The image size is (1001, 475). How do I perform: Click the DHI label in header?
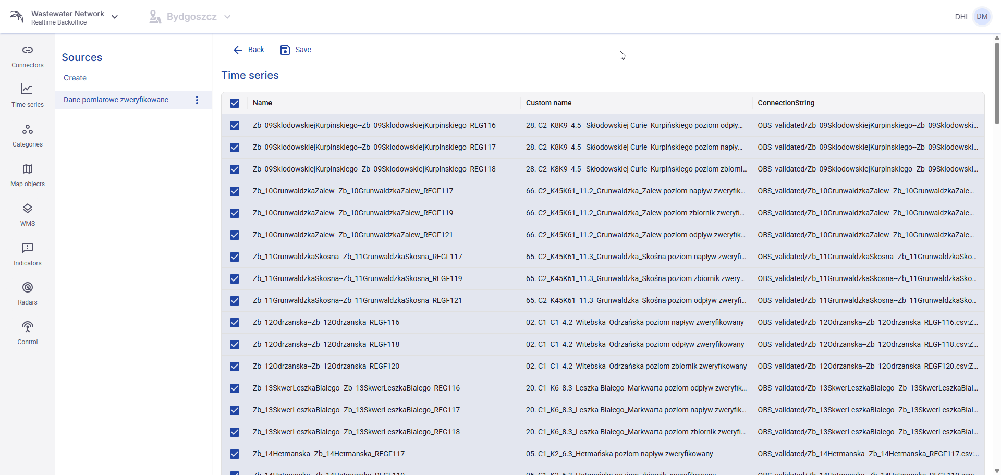[961, 17]
